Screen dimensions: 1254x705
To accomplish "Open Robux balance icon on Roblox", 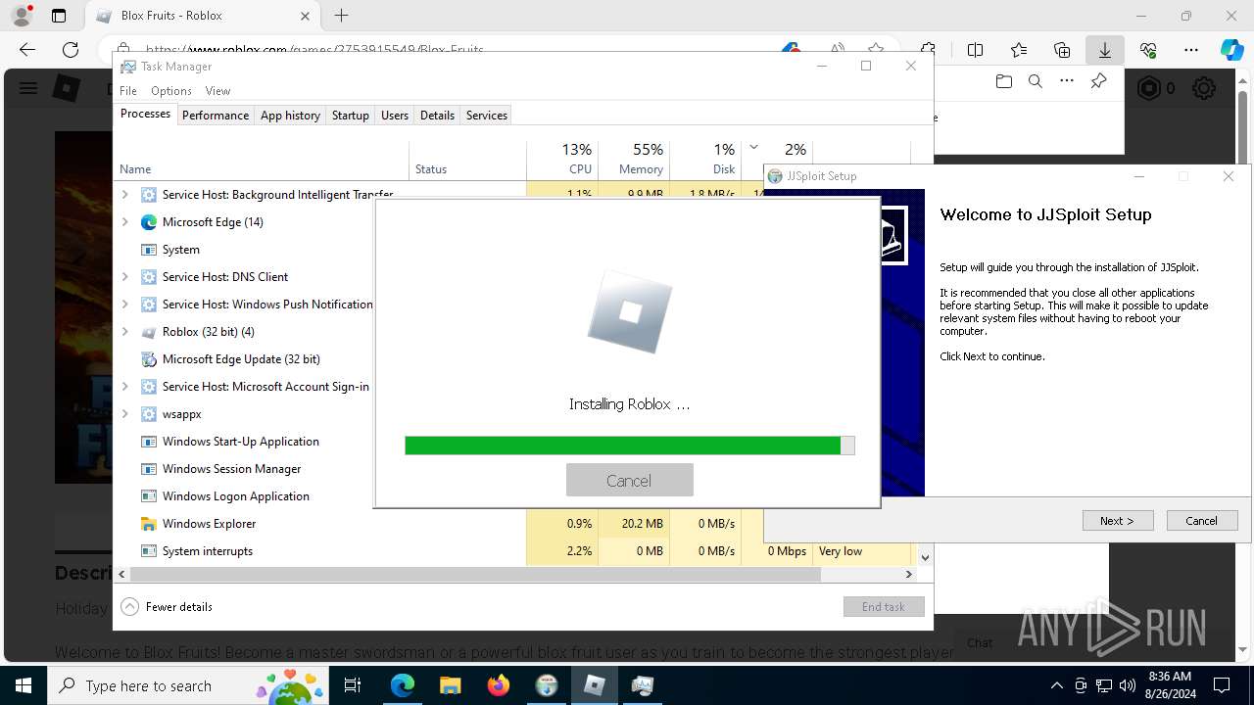I will [x=1148, y=89].
